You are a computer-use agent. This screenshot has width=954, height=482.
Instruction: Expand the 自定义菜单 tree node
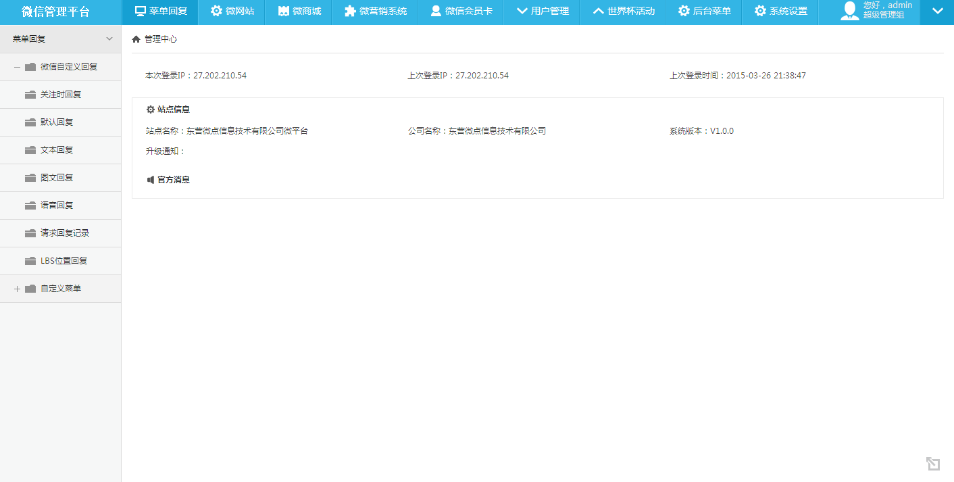[x=18, y=289]
